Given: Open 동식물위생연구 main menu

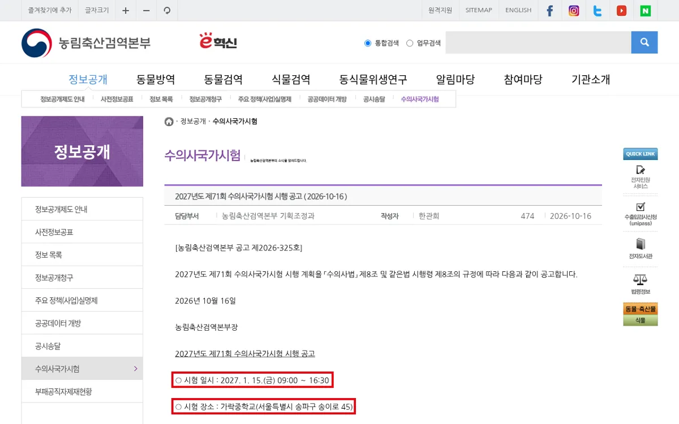Looking at the screenshot, I should click(373, 80).
